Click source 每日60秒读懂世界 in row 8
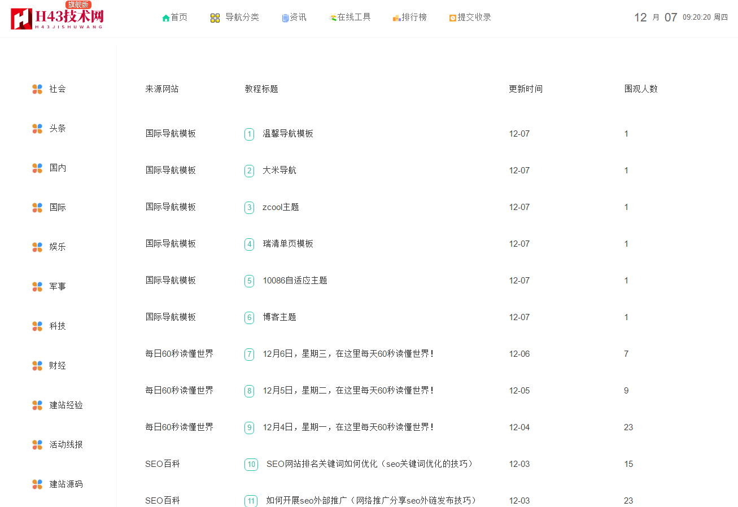 [x=179, y=391]
